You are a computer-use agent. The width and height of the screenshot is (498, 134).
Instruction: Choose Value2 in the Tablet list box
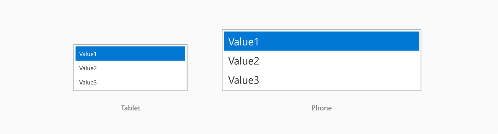coord(130,68)
